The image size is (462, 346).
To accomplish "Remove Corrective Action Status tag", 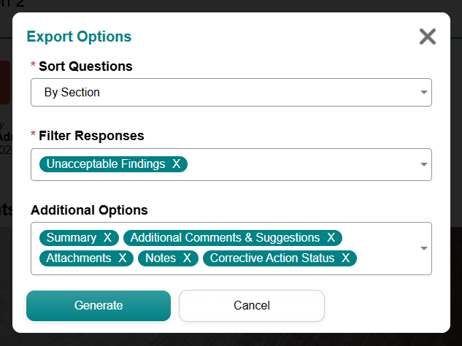I will point(346,258).
